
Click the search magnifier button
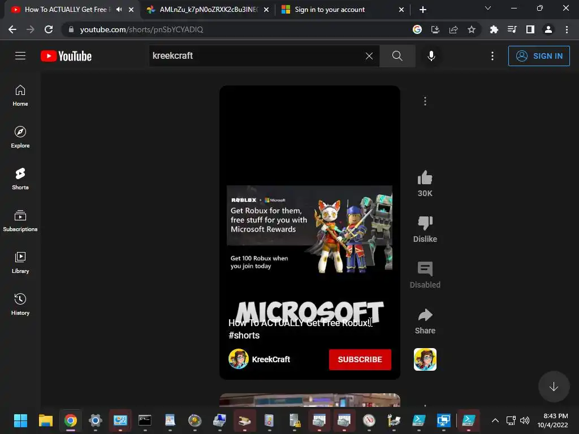397,56
